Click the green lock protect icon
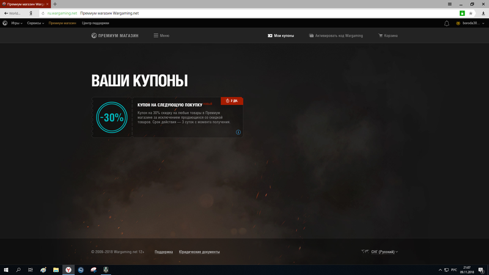 pos(462,13)
